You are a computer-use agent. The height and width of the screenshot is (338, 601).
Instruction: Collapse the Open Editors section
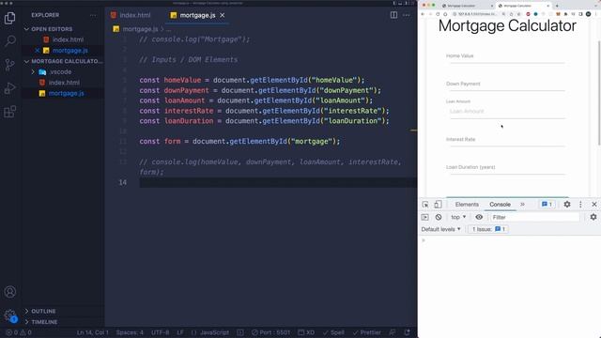pyautogui.click(x=52, y=29)
